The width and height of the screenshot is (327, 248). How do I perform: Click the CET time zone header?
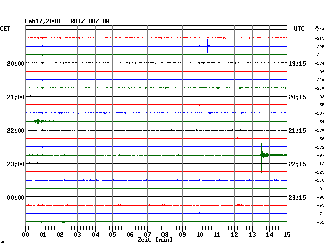coord(5,29)
